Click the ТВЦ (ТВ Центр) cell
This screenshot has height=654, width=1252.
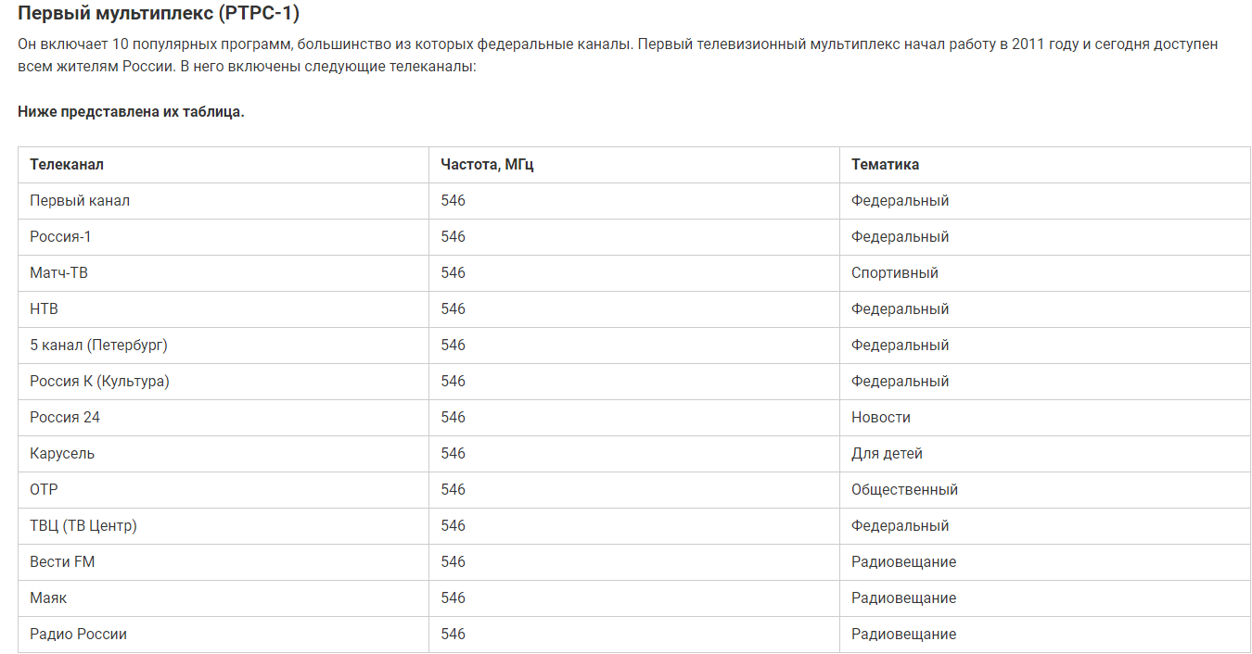point(224,526)
